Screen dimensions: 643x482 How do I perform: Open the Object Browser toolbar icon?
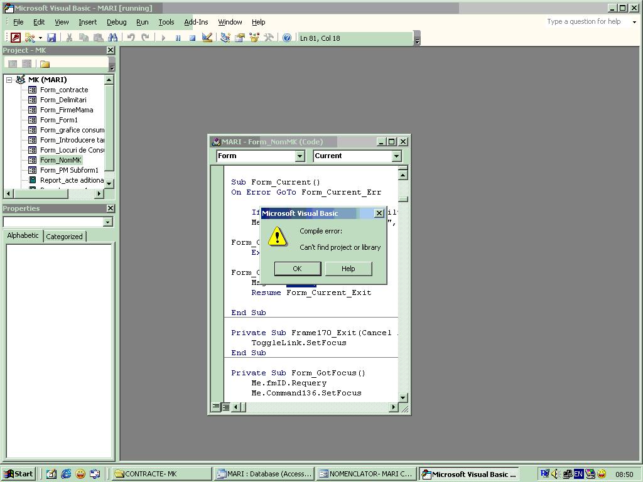click(x=254, y=38)
